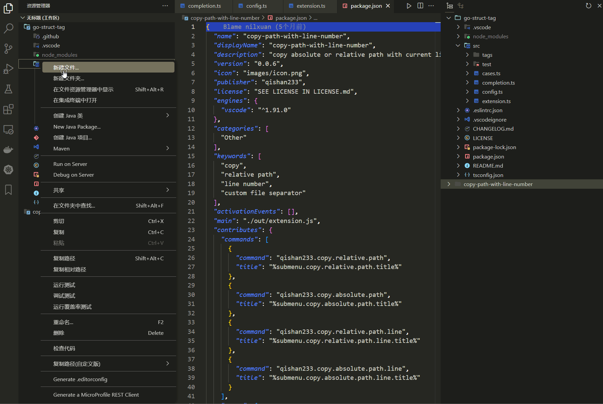Open package-lock.json in right panel
Screen dimensions: 603x404
(494, 147)
